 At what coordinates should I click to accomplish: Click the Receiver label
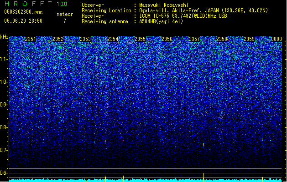pos(93,16)
